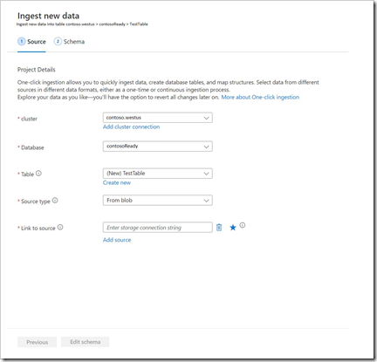
Task: Click the Edit schema button
Action: tap(85, 342)
